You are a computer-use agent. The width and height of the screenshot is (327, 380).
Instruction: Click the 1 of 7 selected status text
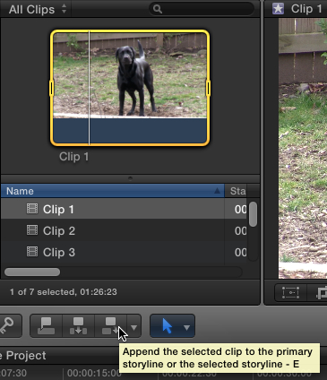pos(64,292)
